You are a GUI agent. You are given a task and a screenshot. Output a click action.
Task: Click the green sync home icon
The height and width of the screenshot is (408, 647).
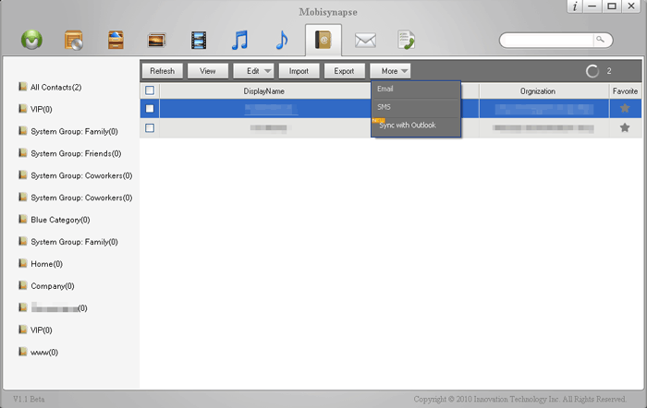34,40
